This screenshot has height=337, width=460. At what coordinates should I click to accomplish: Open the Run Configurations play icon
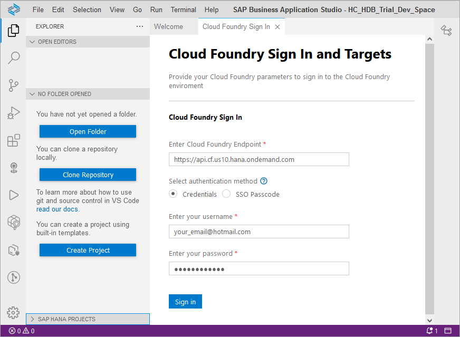(14, 195)
